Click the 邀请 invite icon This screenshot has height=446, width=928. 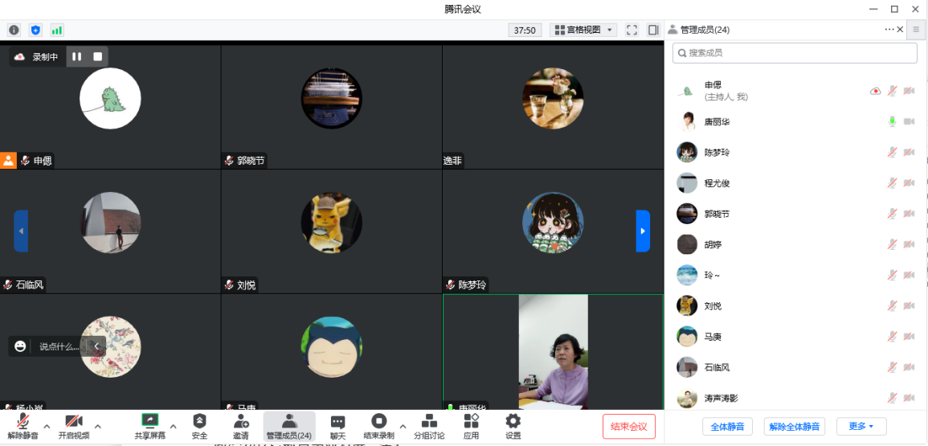[x=241, y=425]
